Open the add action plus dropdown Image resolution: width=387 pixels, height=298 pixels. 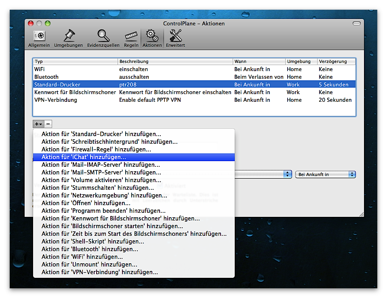tap(38, 124)
